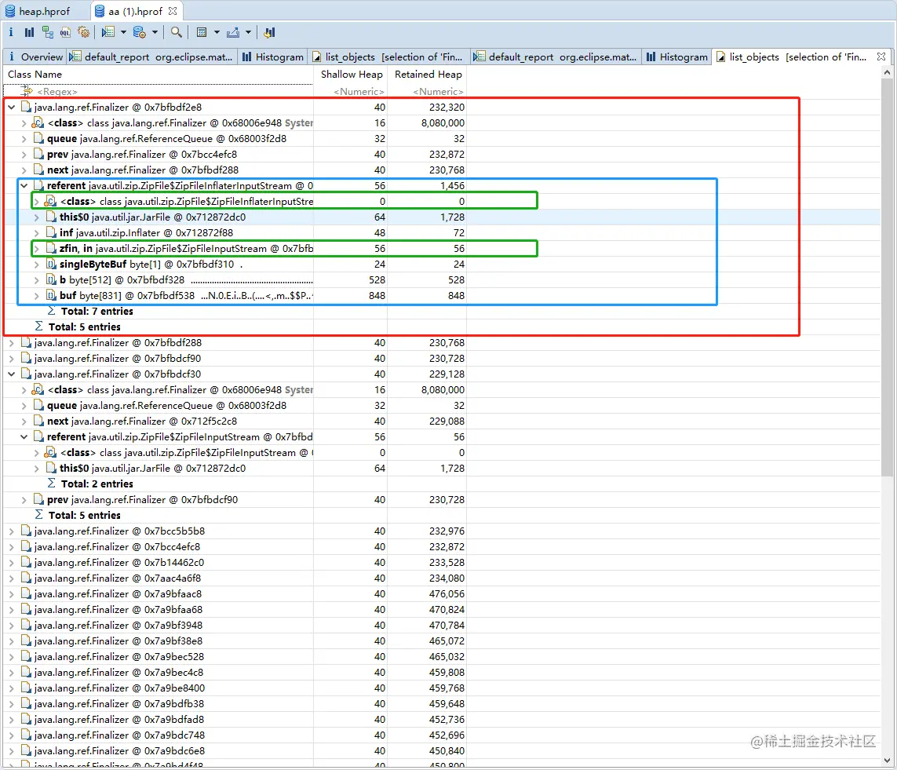This screenshot has width=897, height=770.
Task: Close the aa (1).hprof editor tab
Action: pyautogui.click(x=173, y=11)
